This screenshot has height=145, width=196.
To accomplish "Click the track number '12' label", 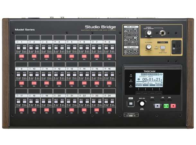I will tap(59, 69).
